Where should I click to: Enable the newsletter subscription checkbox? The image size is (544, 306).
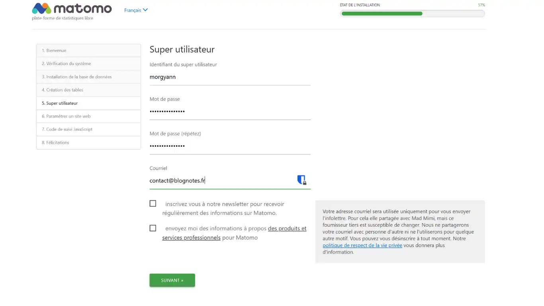click(x=153, y=204)
